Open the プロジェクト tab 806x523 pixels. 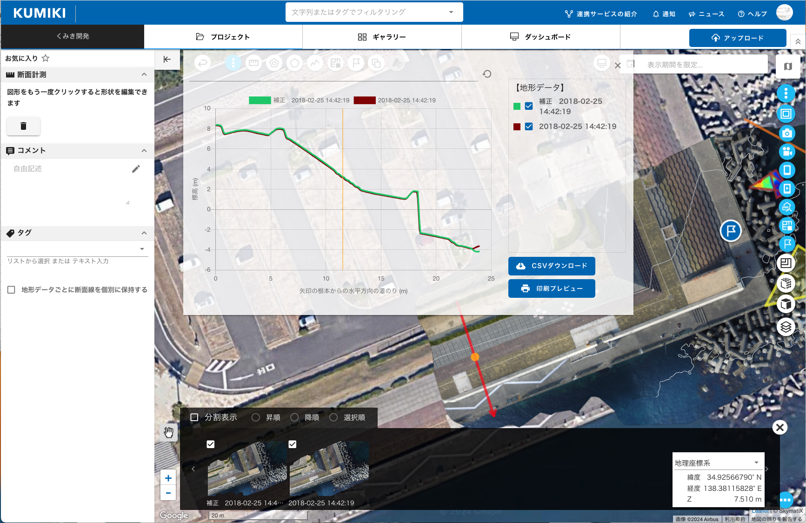pyautogui.click(x=223, y=37)
